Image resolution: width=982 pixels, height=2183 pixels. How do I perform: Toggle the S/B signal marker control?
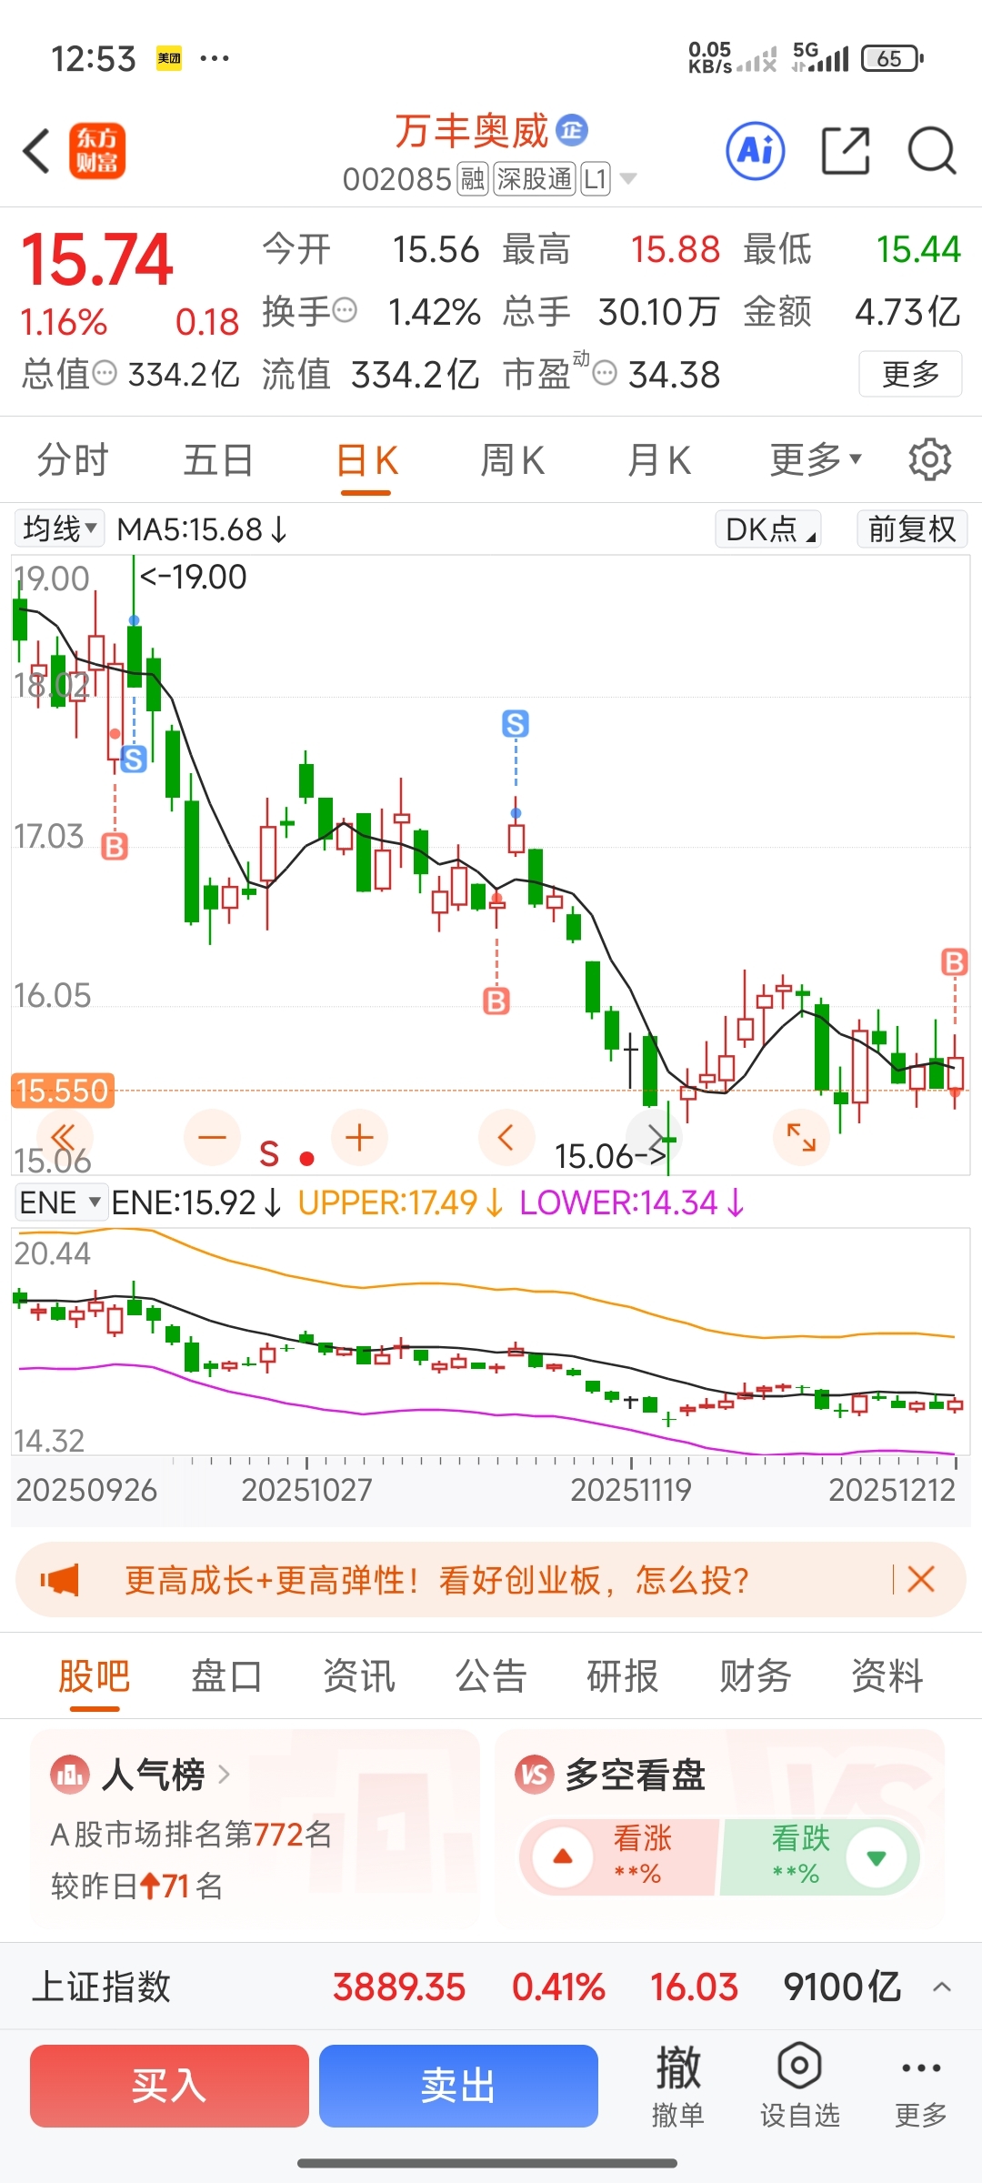286,1154
